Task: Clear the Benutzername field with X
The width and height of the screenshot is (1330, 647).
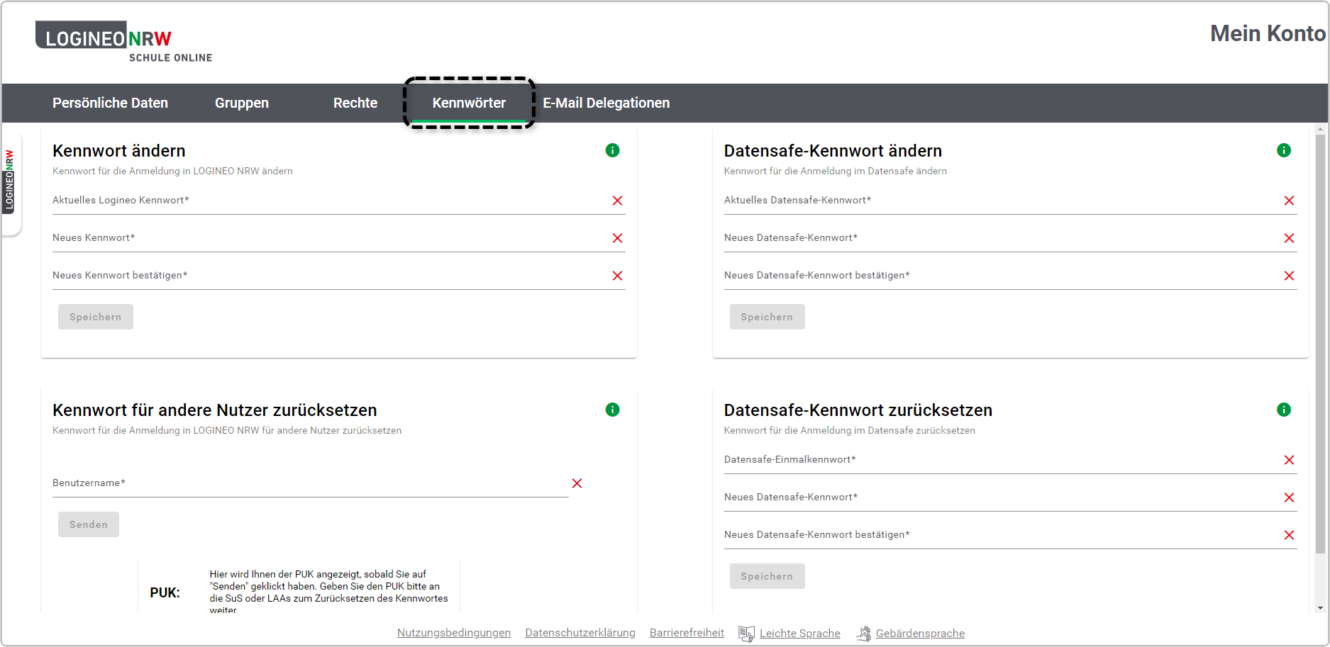Action: (x=577, y=483)
